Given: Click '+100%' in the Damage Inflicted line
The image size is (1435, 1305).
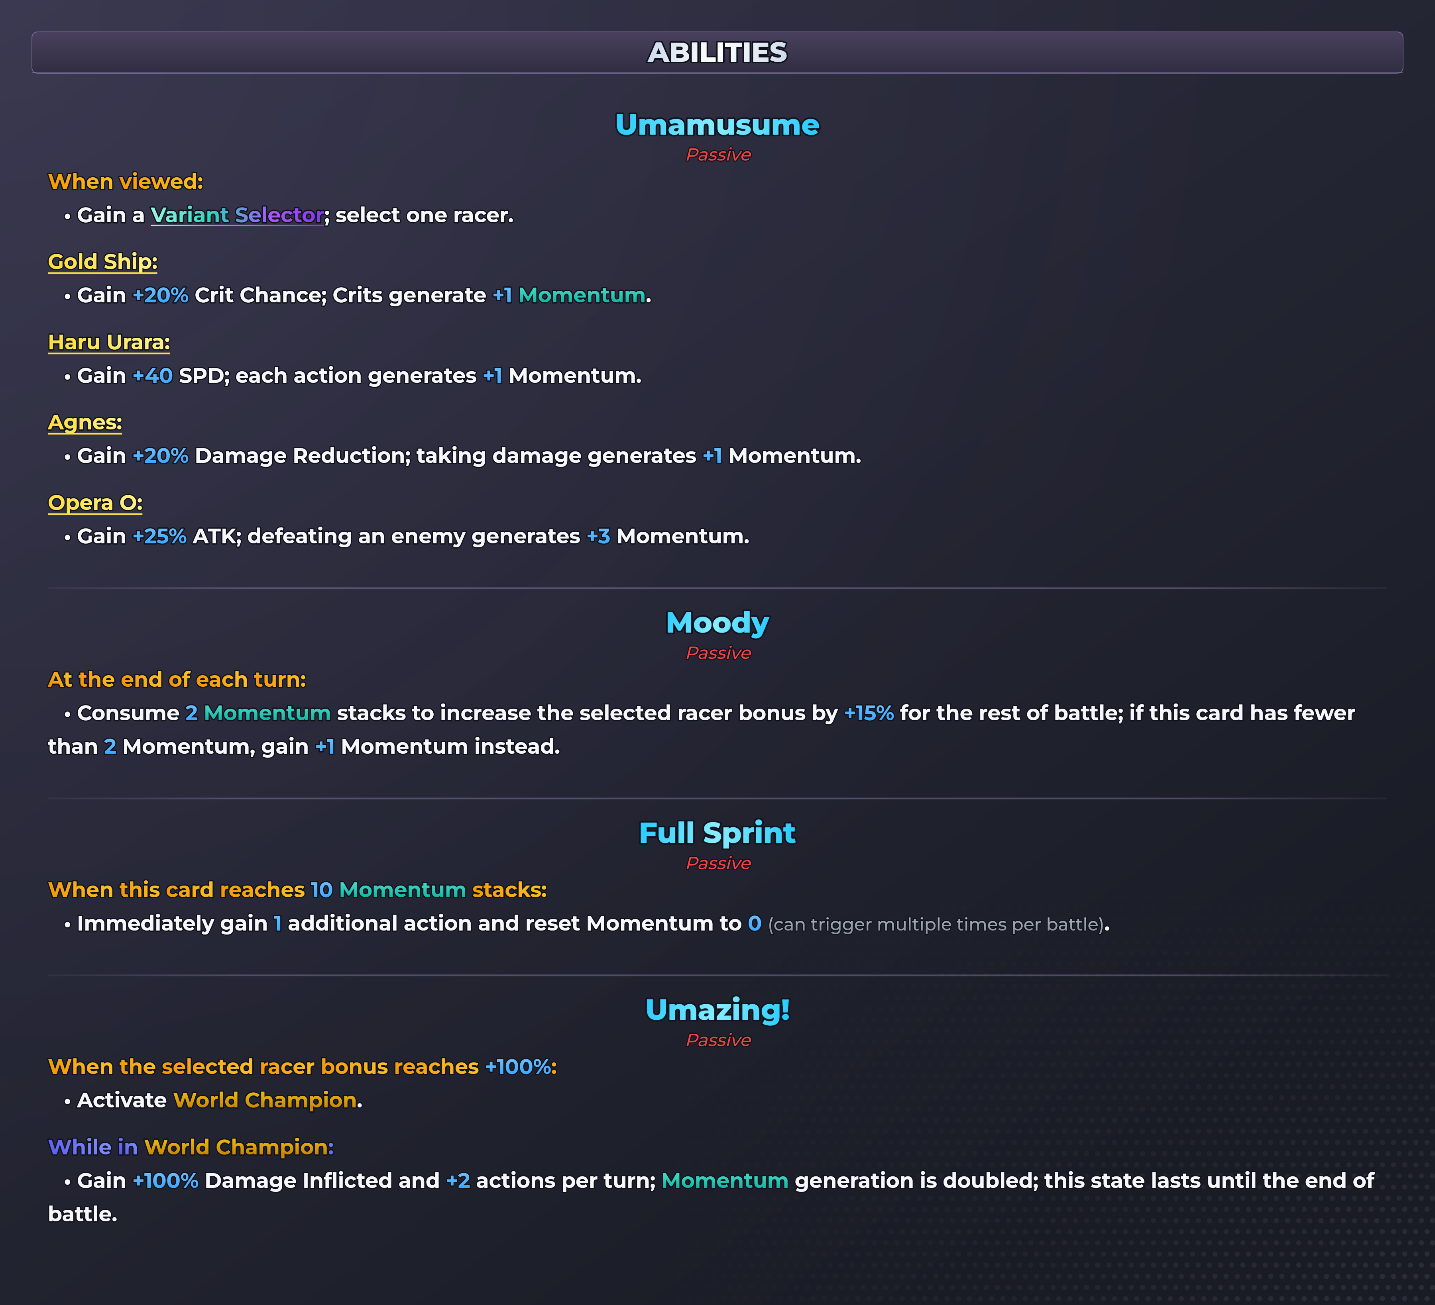Looking at the screenshot, I should (x=166, y=1181).
